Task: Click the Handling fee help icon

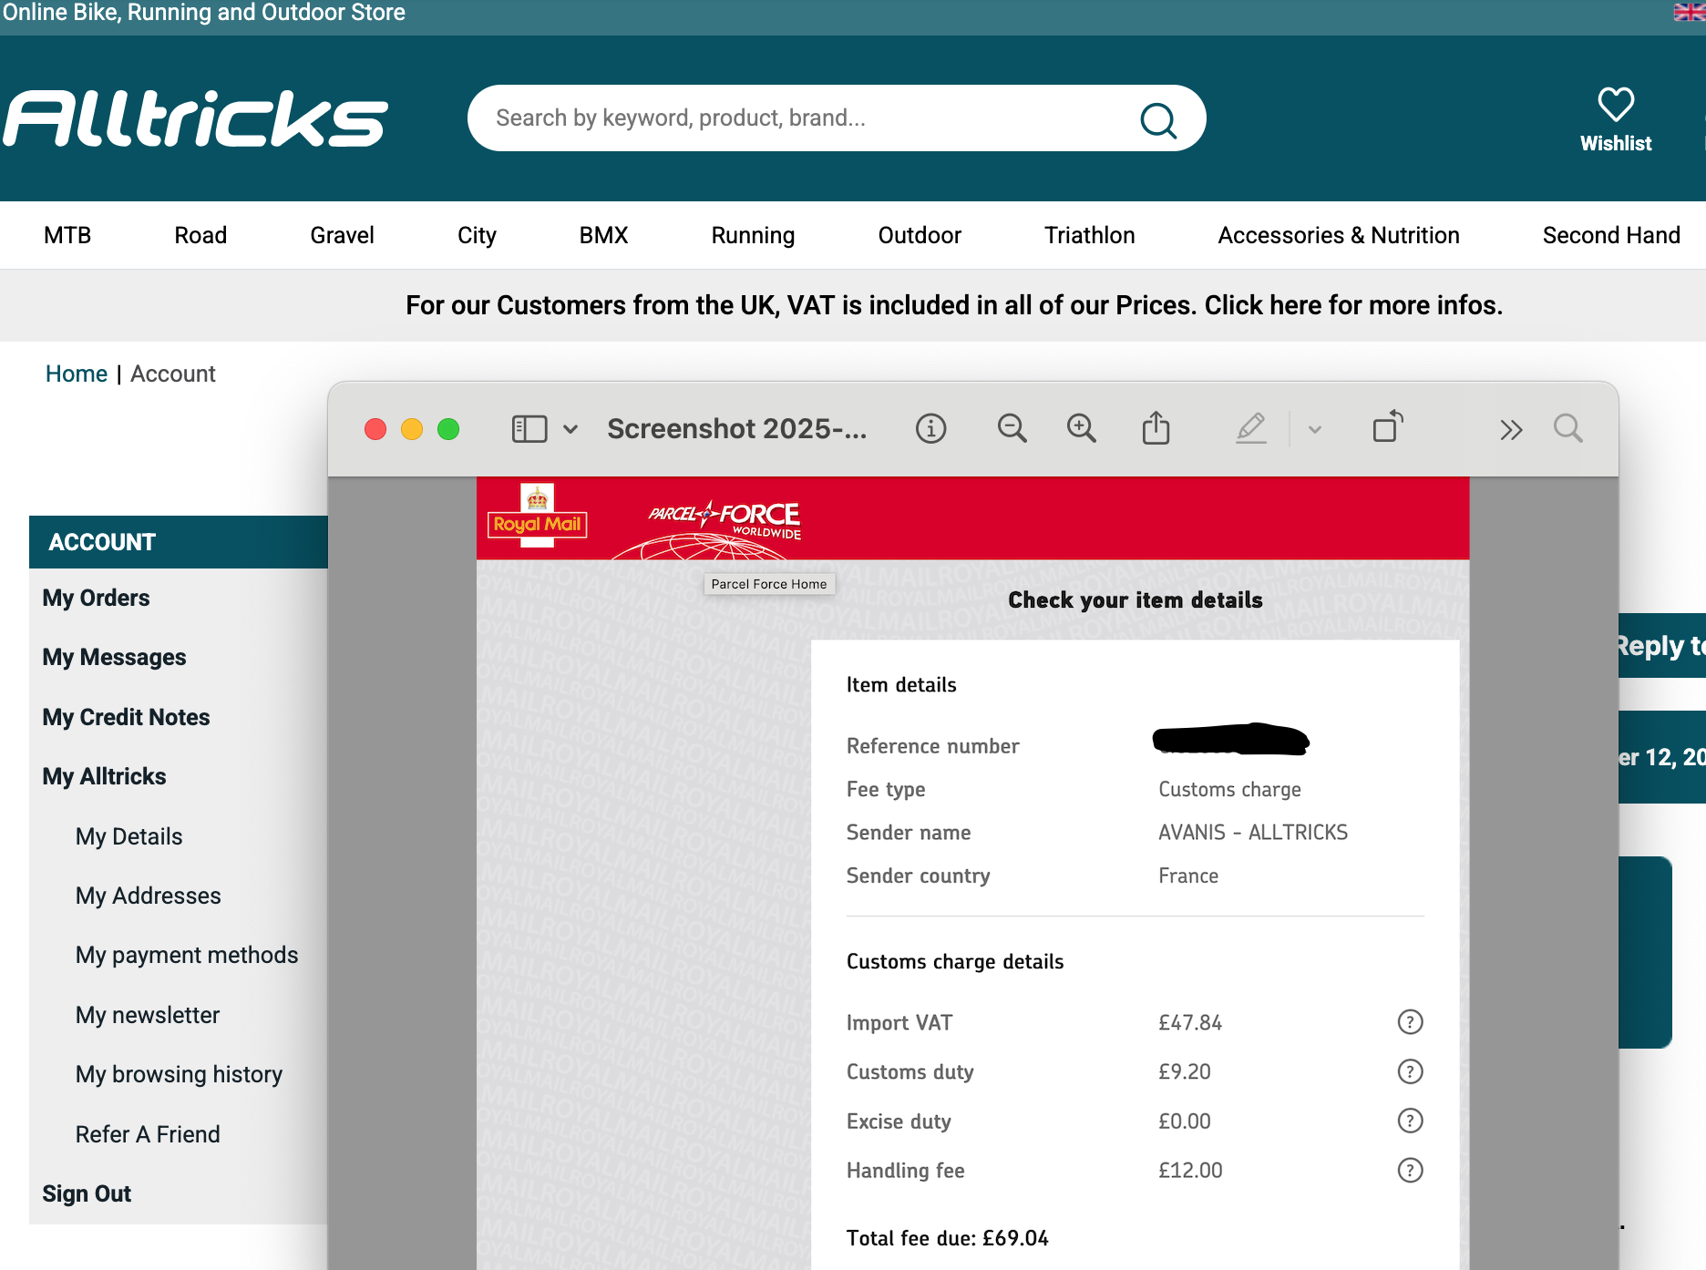Action: [x=1410, y=1170]
